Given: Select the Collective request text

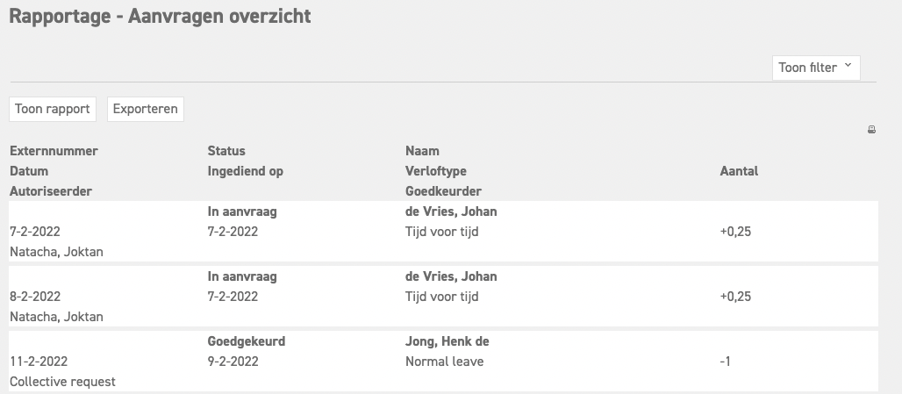Looking at the screenshot, I should 62,382.
